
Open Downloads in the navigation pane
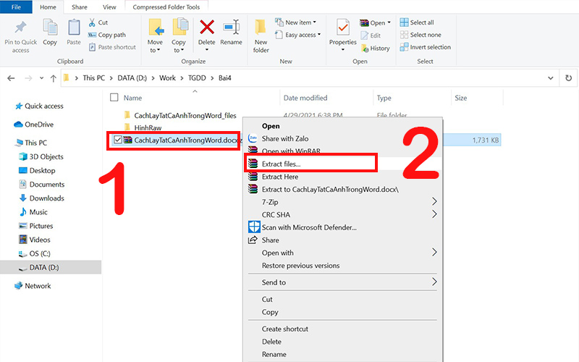click(46, 198)
